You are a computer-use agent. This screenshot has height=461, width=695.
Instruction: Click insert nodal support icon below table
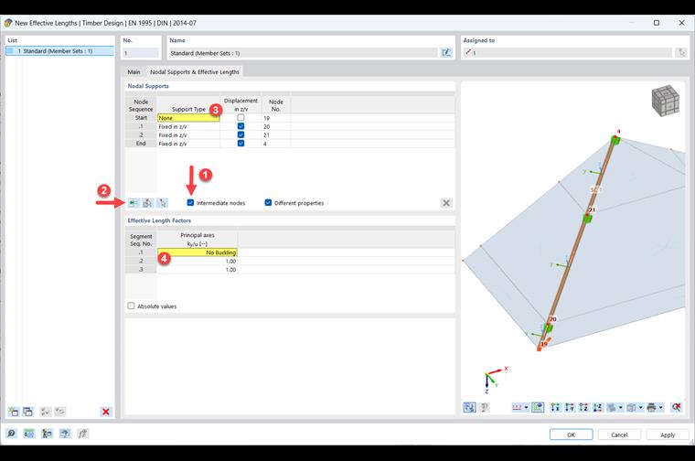pos(134,203)
